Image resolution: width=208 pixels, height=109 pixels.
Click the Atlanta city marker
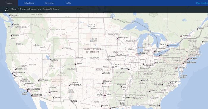tap(150, 91)
